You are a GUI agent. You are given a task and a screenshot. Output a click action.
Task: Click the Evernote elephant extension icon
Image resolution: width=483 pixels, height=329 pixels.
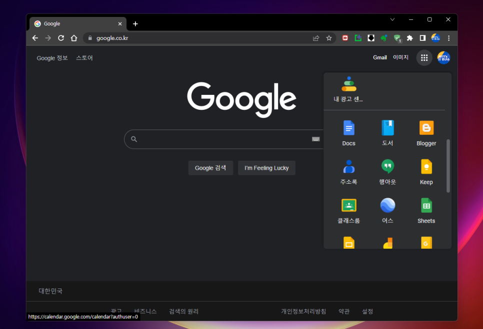click(x=384, y=38)
